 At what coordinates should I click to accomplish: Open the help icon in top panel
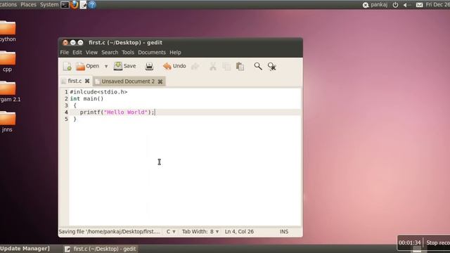(92, 5)
